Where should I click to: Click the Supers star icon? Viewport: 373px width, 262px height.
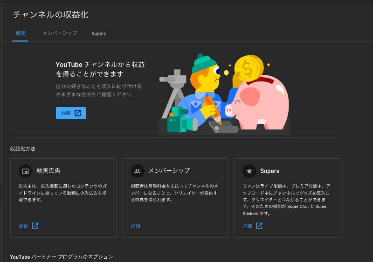[249, 171]
